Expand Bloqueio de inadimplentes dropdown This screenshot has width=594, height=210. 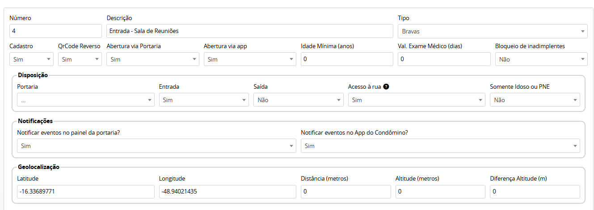coord(541,59)
